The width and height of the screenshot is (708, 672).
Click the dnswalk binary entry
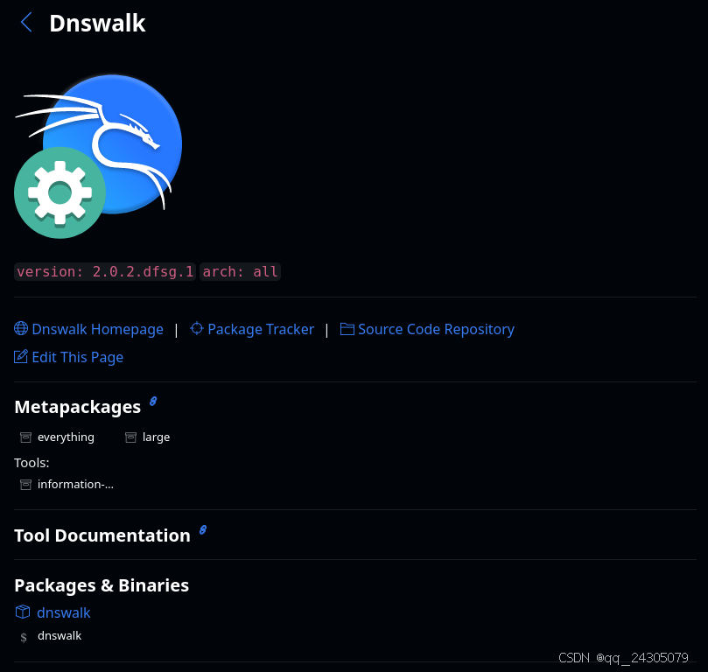pyautogui.click(x=60, y=636)
